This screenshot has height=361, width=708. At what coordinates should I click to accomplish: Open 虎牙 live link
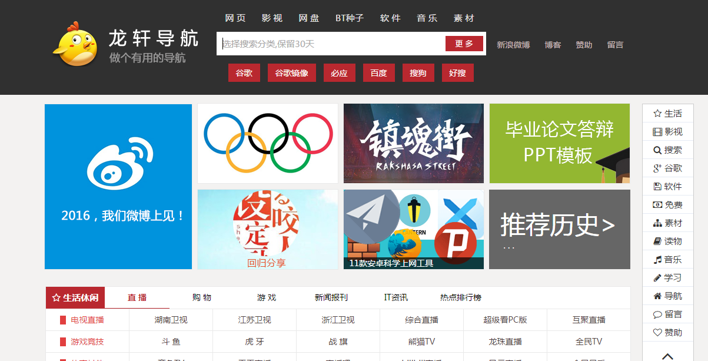click(x=255, y=342)
